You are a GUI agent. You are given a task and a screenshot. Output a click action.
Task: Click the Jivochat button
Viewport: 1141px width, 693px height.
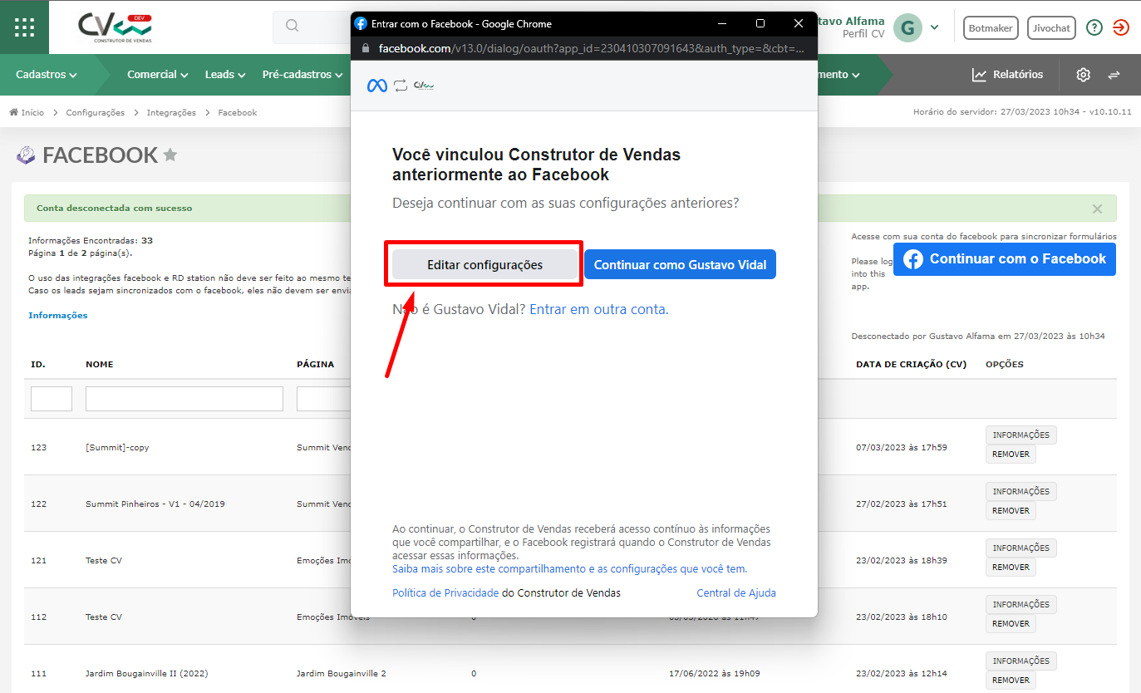(x=1051, y=27)
